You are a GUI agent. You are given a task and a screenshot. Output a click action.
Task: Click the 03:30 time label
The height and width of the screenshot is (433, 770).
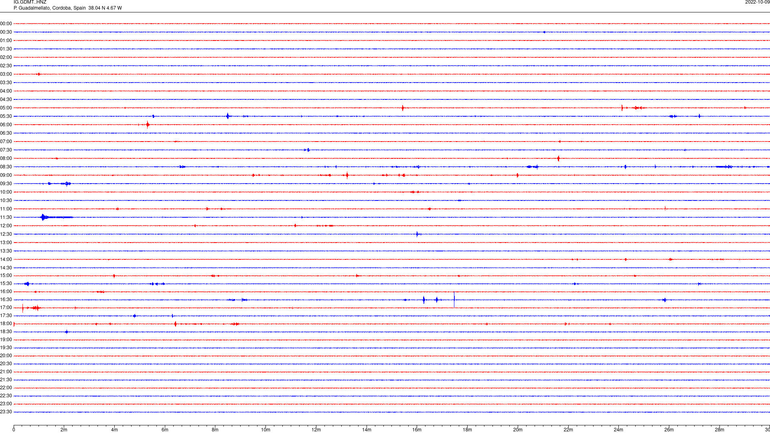tap(6, 83)
